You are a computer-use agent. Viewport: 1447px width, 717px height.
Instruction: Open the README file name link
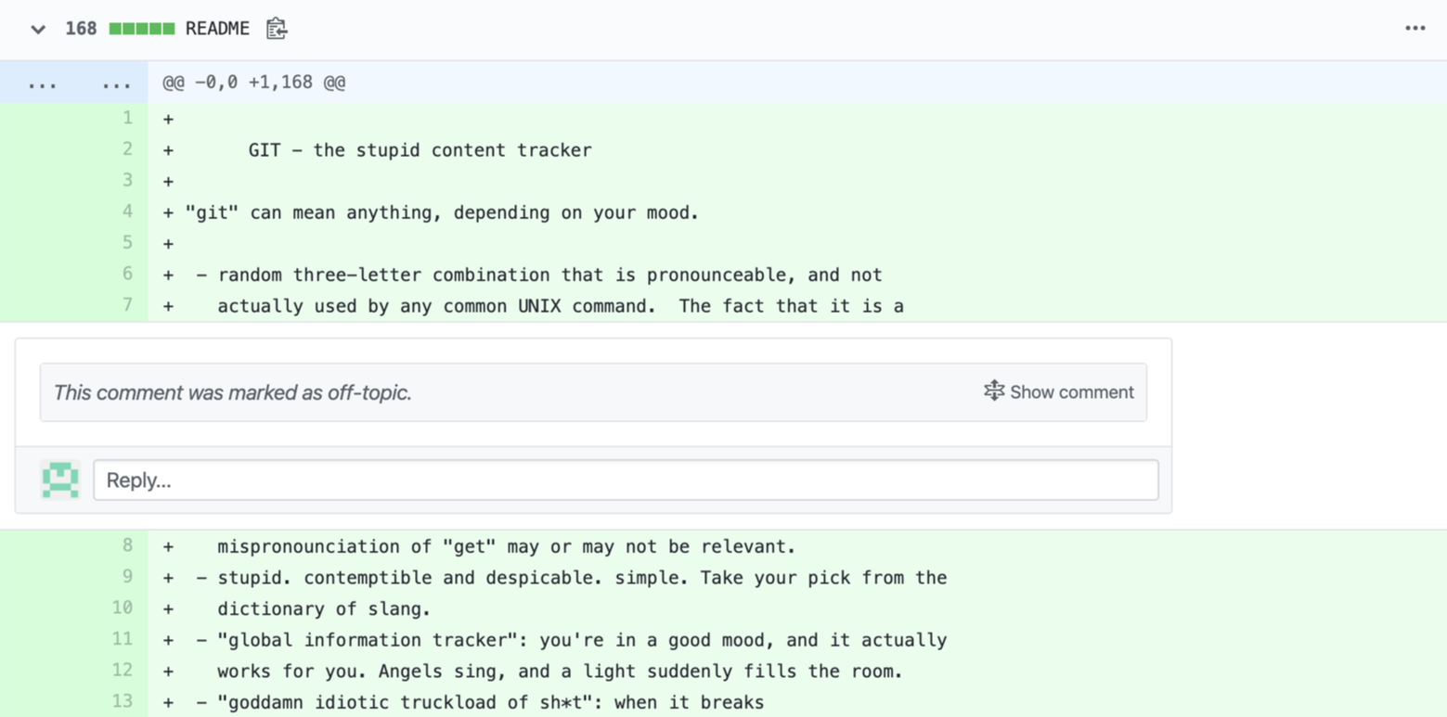(217, 29)
